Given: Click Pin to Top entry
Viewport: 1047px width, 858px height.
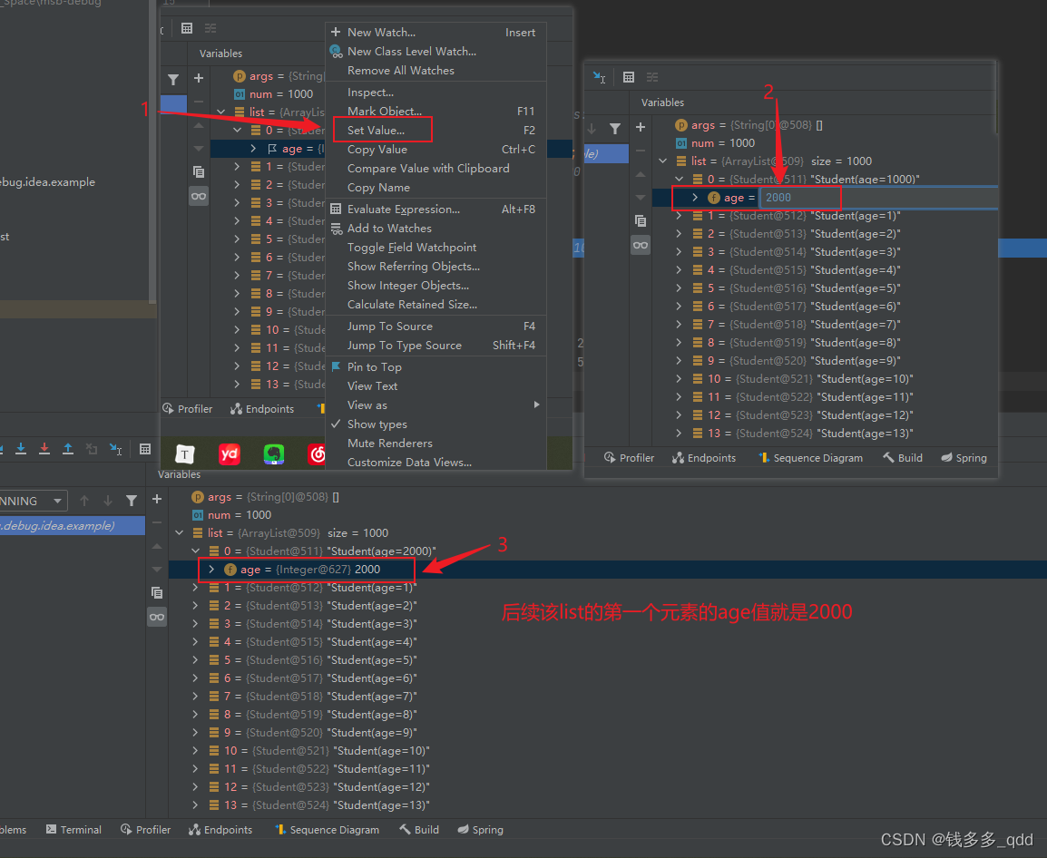Looking at the screenshot, I should pyautogui.click(x=375, y=367).
